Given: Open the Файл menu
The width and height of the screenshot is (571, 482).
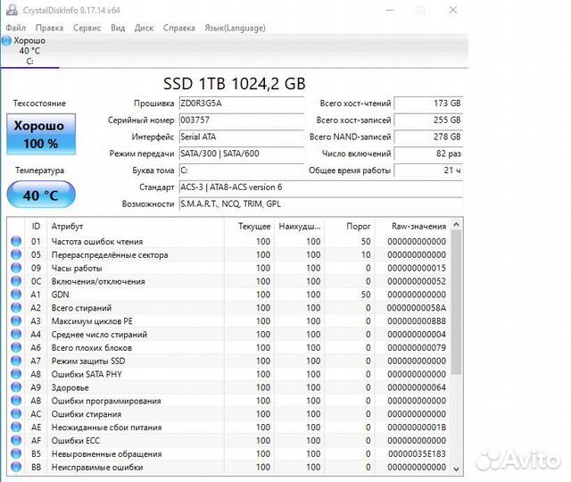Looking at the screenshot, I should pyautogui.click(x=15, y=28).
